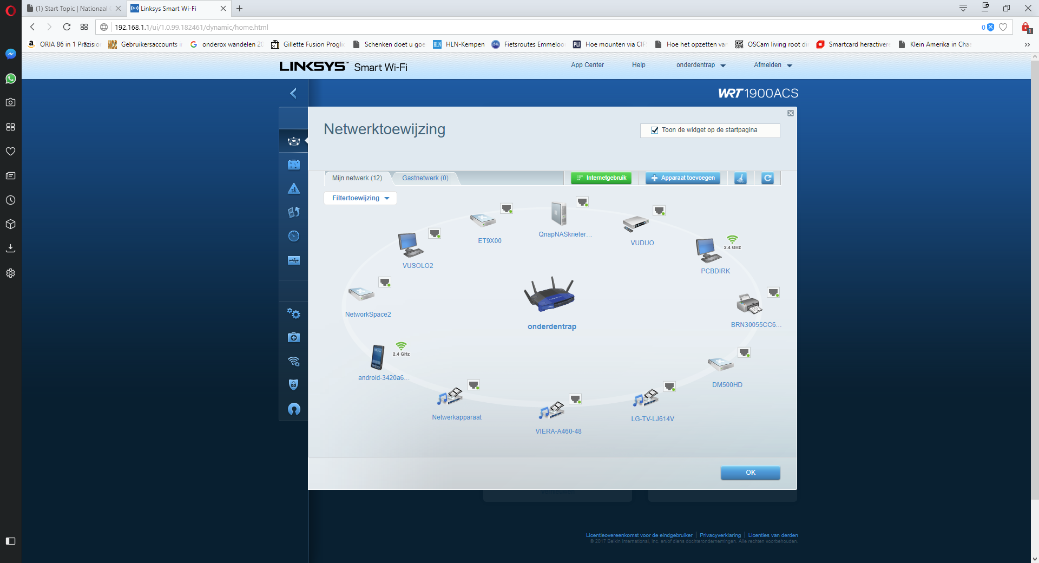The width and height of the screenshot is (1039, 563).
Task: Click the clear device list broom icon
Action: [740, 178]
